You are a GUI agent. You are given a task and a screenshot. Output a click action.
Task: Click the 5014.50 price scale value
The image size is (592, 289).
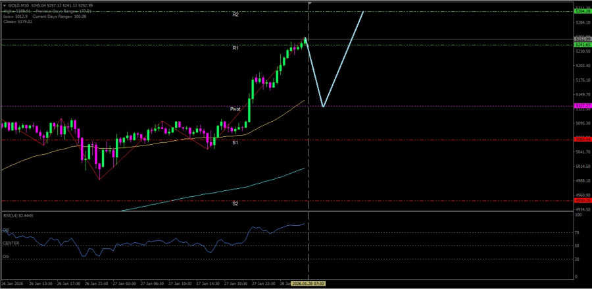tap(582, 166)
